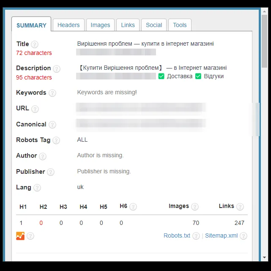The width and height of the screenshot is (271, 271).
Task: Open the Images tab
Action: [101, 25]
